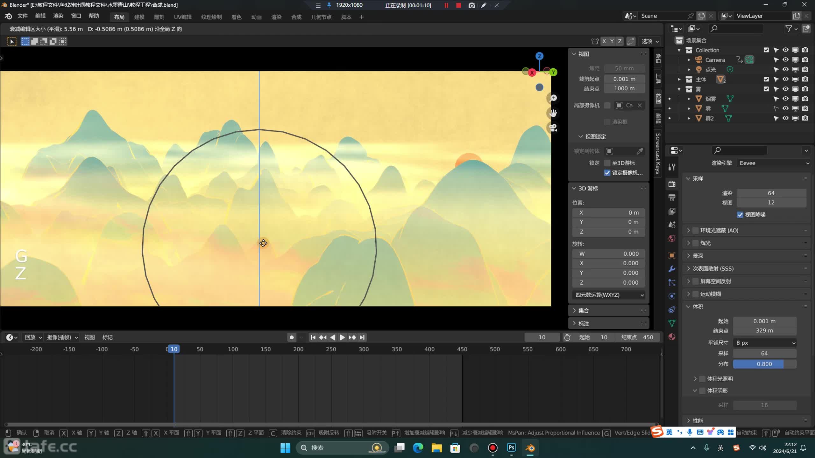Click the new scene icon beside Scene
815x458 pixels.
click(701, 16)
